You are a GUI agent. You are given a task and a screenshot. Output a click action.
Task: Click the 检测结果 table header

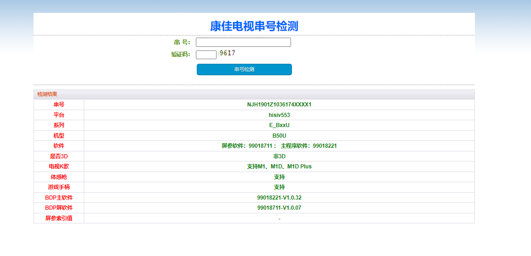254,94
